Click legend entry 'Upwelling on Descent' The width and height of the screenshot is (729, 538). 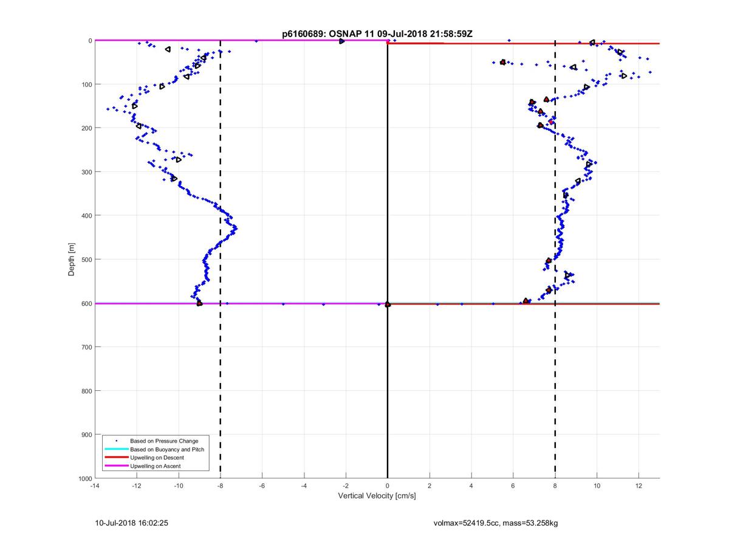(x=157, y=457)
